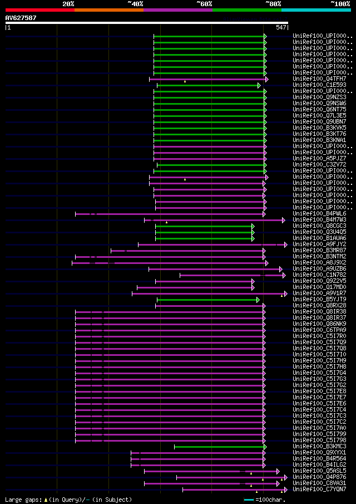Select the green alignment bar for B3KMC3
The image size is (356, 504).
(x=219, y=447)
